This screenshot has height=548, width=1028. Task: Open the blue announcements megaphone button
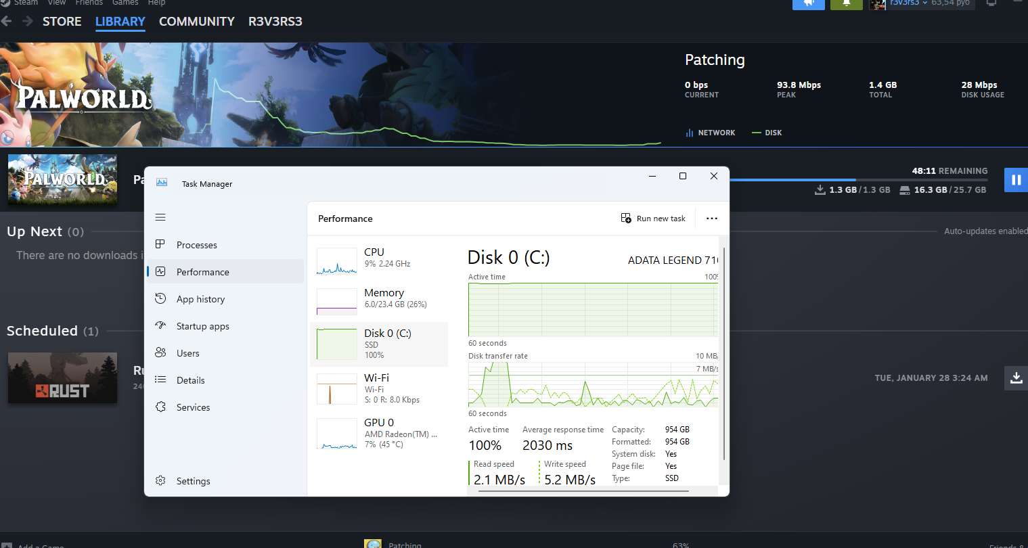click(808, 3)
